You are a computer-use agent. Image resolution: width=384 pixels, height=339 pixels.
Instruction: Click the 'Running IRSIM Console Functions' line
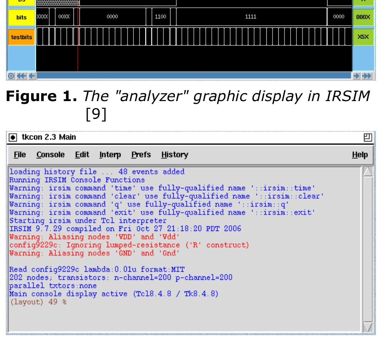(x=77, y=180)
